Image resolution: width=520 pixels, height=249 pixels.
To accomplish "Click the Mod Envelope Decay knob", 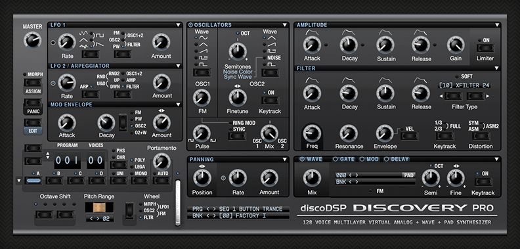I will tap(106, 122).
